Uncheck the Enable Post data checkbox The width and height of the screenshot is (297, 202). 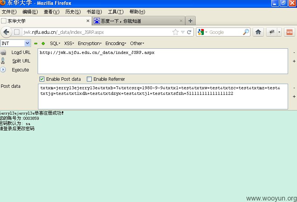(42, 79)
